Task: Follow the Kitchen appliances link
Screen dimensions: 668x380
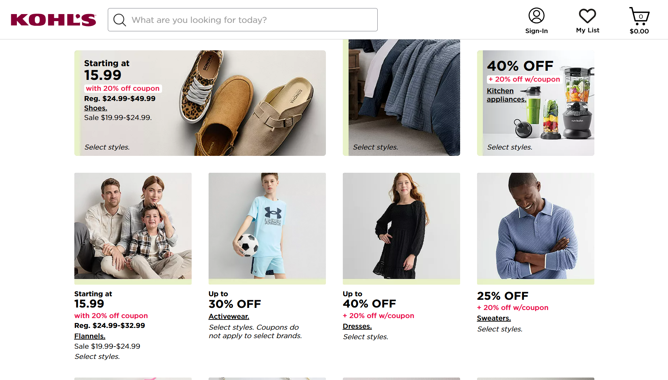Action: 506,95
